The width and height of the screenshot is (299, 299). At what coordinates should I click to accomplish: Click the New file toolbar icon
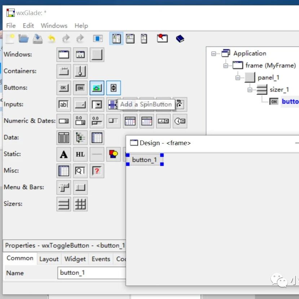10,39
